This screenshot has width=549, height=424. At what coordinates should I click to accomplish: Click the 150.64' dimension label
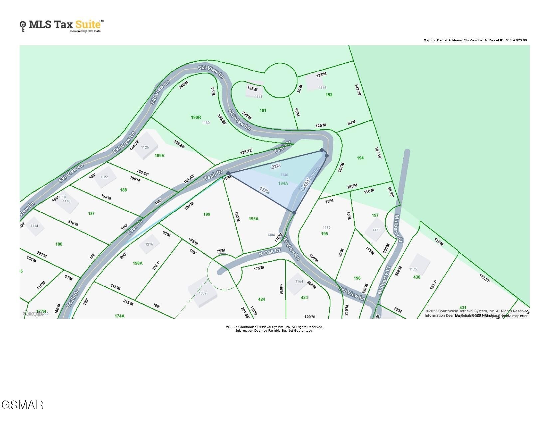[143, 173]
